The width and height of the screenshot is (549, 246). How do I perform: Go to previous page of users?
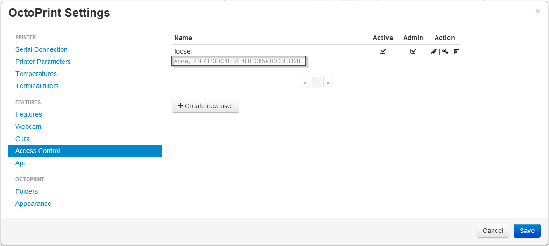(305, 83)
